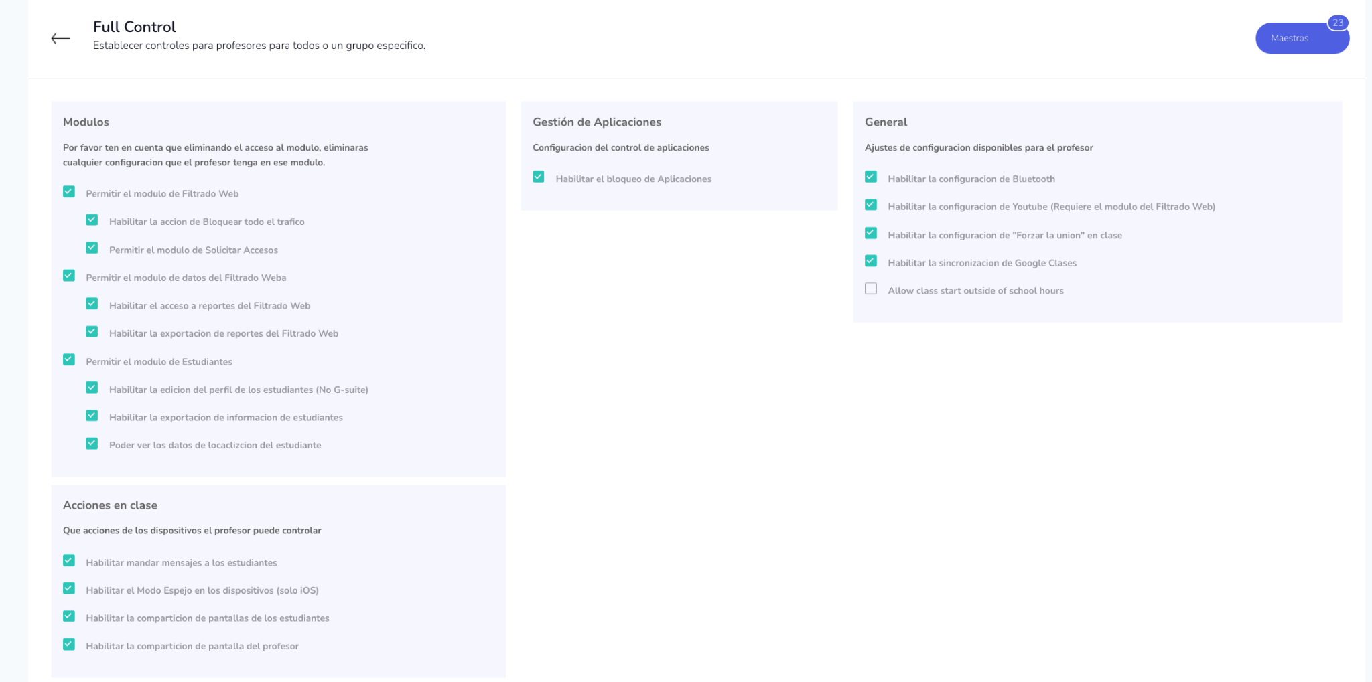Click the back arrow icon
1372x682 pixels.
click(60, 39)
